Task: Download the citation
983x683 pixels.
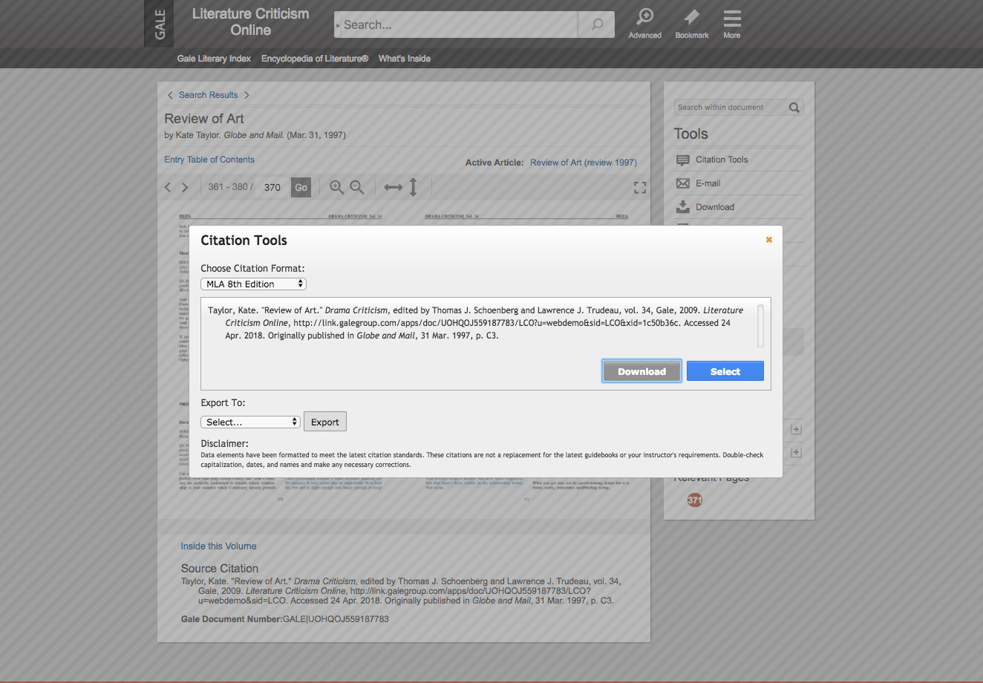Action: (641, 371)
